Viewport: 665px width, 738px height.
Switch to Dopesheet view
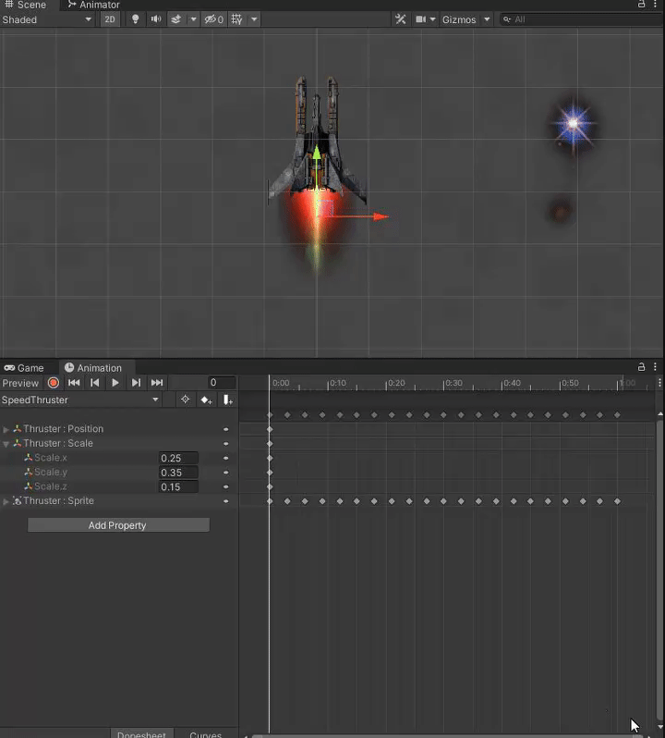142,733
